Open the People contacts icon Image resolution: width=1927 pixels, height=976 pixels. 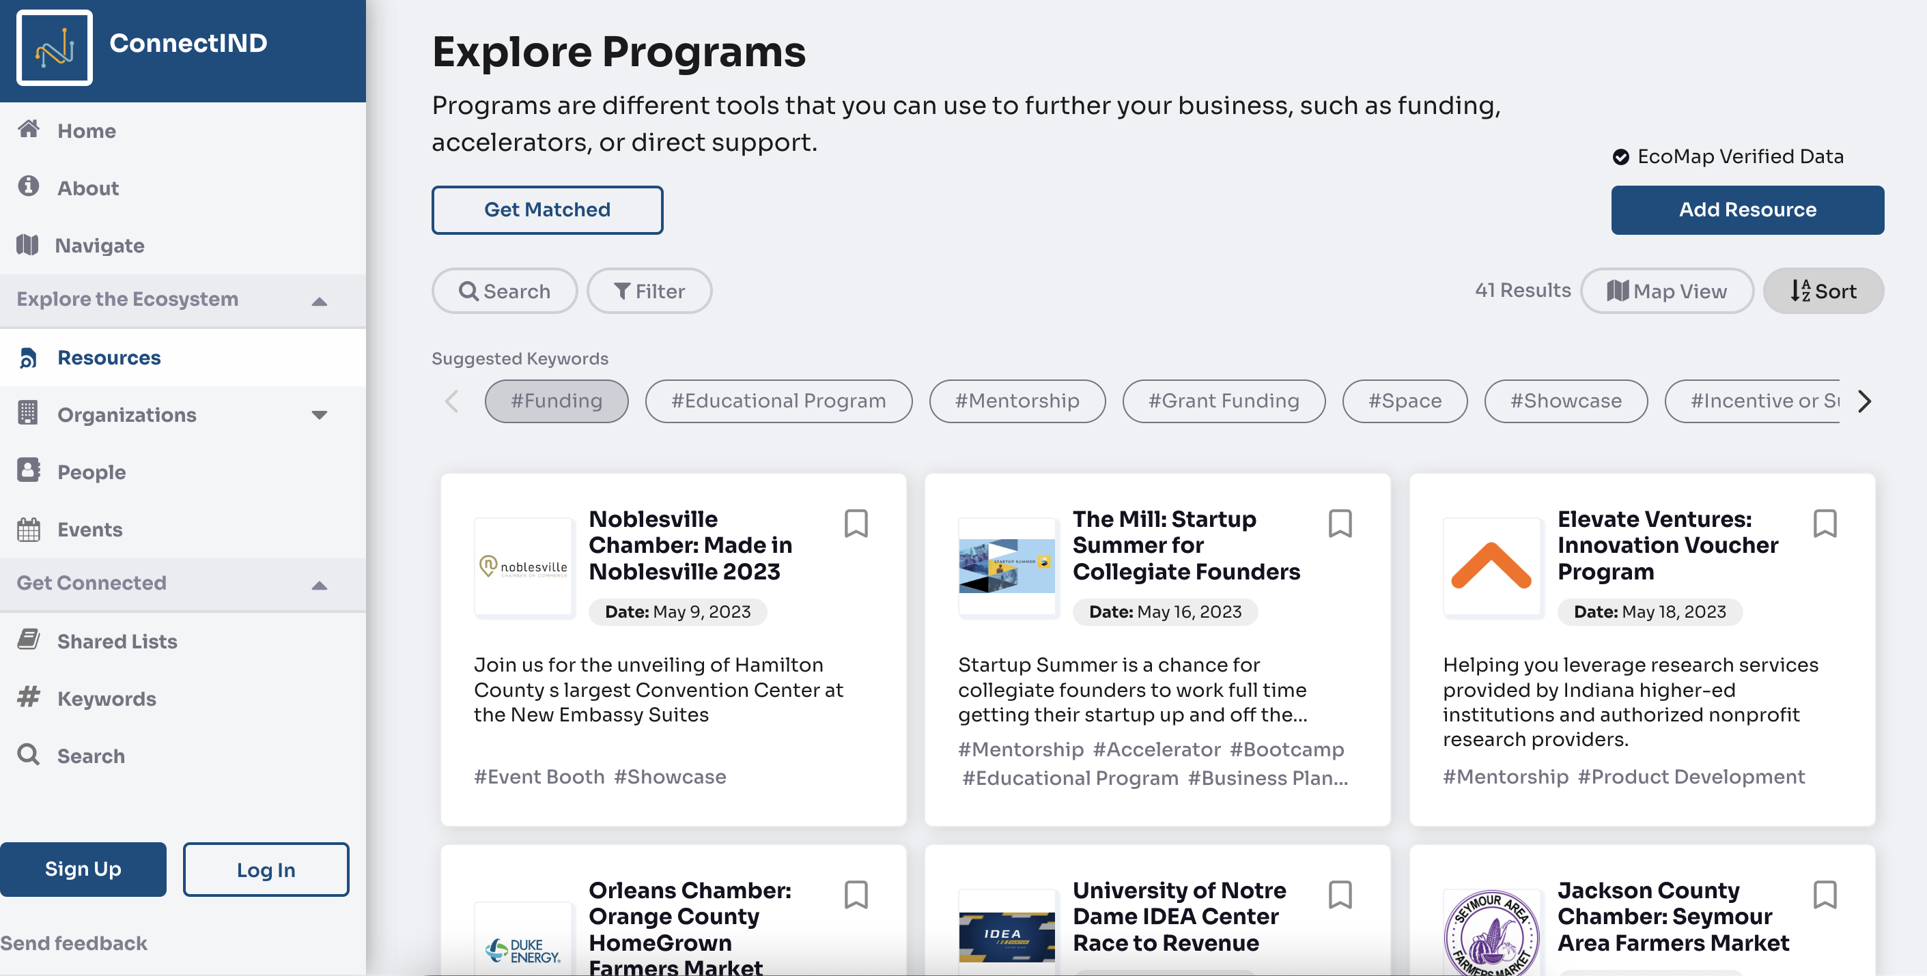29,470
